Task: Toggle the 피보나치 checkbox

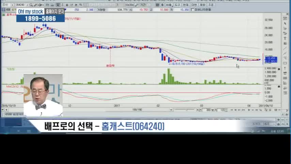Action: 193,10
